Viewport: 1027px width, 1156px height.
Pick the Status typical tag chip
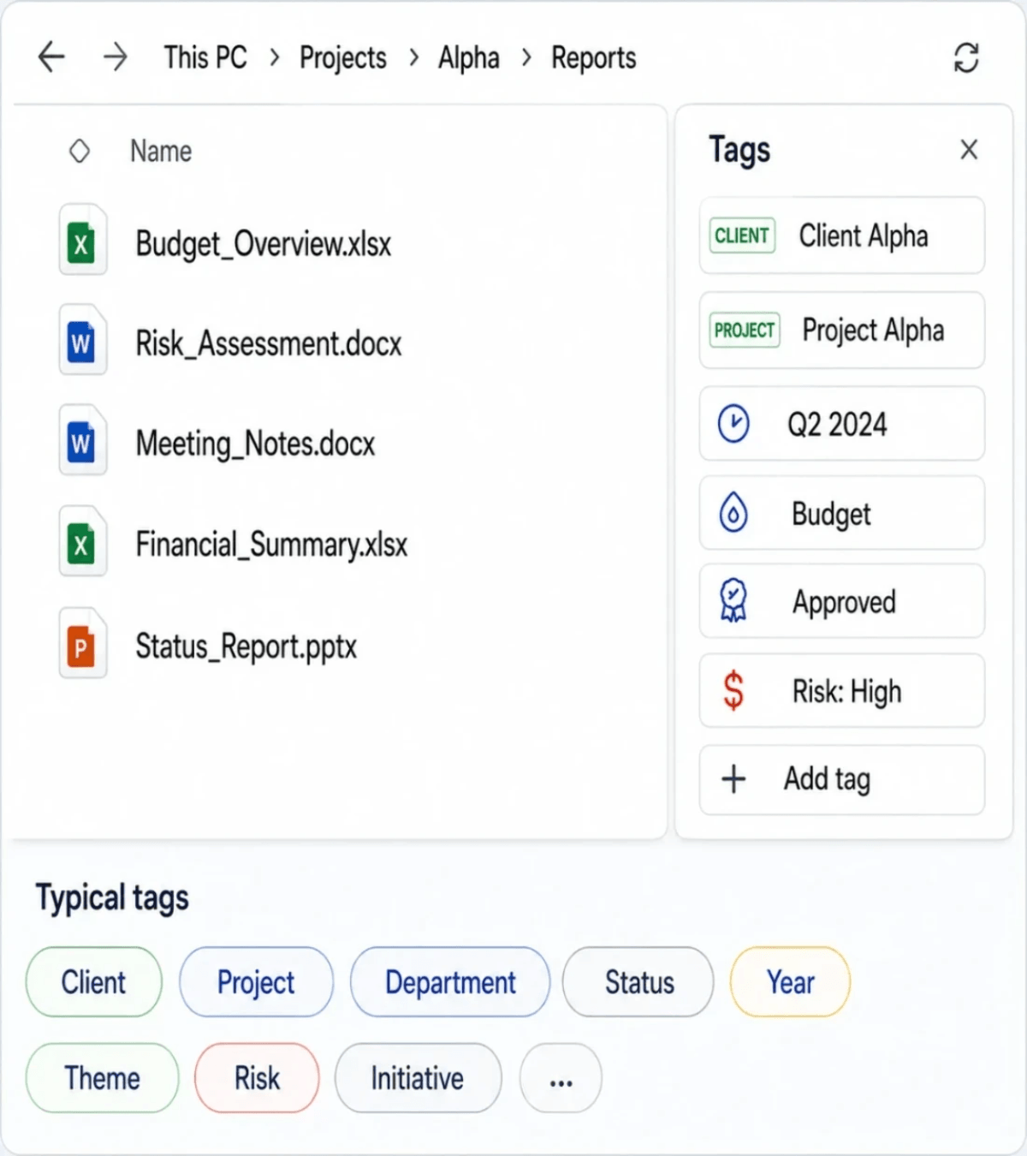click(638, 982)
